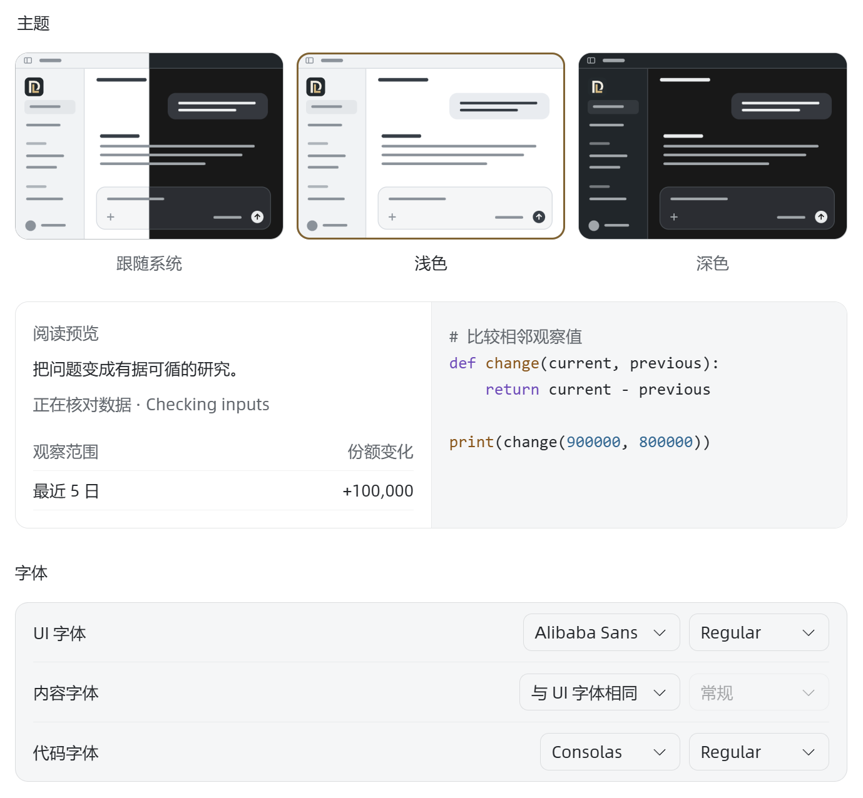The image size is (863, 798).
Task: Click the plus icon in 浅色 preview
Action: coord(392,217)
